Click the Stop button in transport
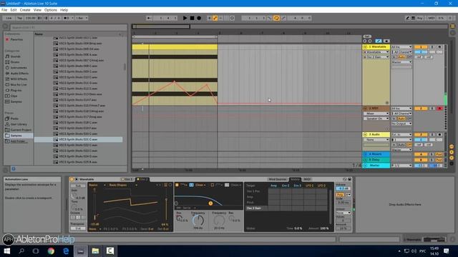Screen dimensions: 458x257 (192, 18)
